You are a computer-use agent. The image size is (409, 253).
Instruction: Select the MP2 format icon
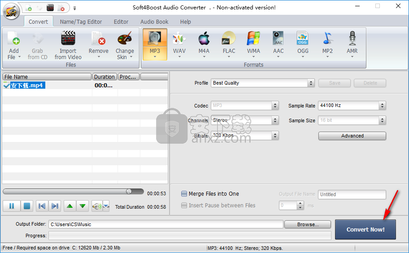click(x=327, y=39)
